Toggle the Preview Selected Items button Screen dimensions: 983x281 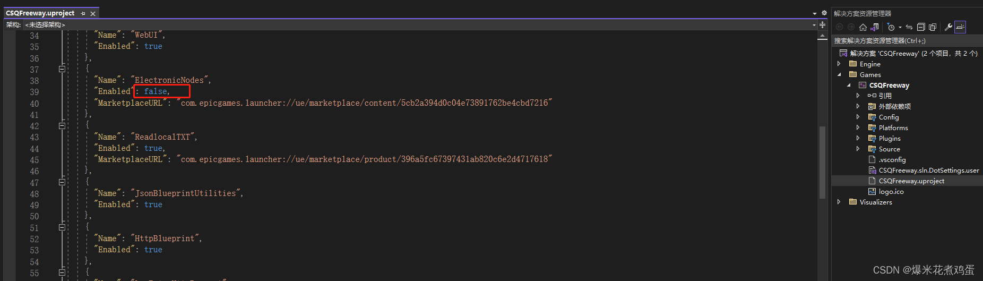(960, 27)
